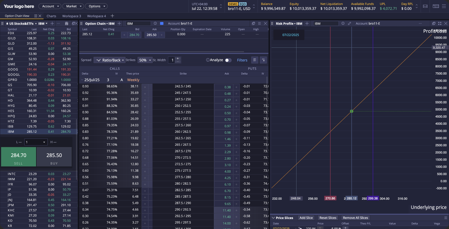Expand the demo account bro11-E selector
Viewport: 449px width, 229px height.
pyautogui.click(x=254, y=6)
